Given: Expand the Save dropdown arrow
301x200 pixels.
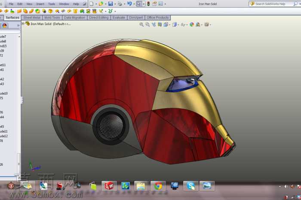Looking at the screenshot, I should click(115, 4).
